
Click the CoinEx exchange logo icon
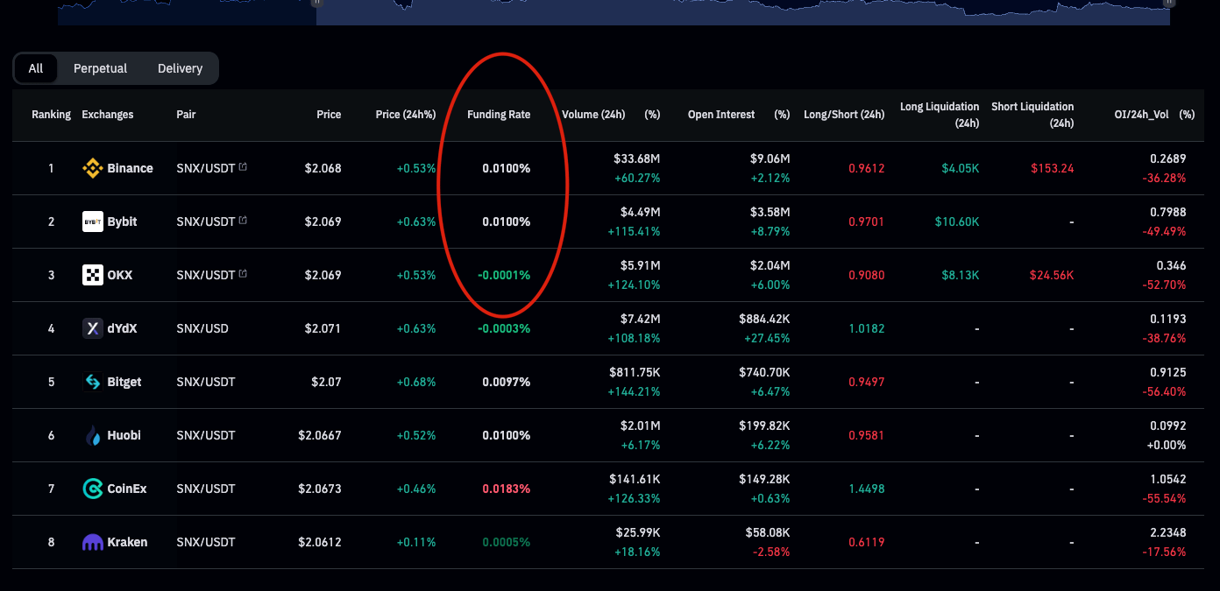tap(92, 489)
